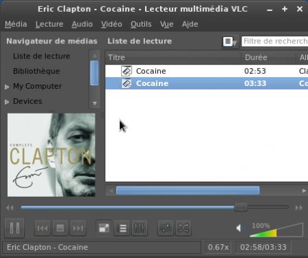Toggle shuffle random playback
Viewport: 308px width, 258px height.
click(x=184, y=228)
